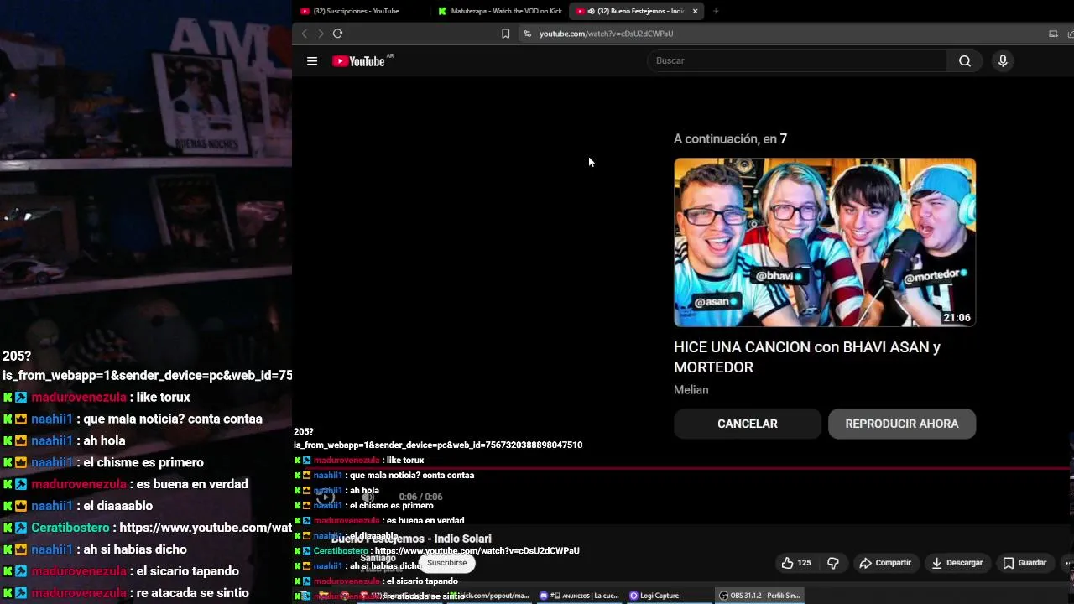Switch to Suscripciones - YouTube tab
This screenshot has height=604, width=1074.
pyautogui.click(x=356, y=11)
